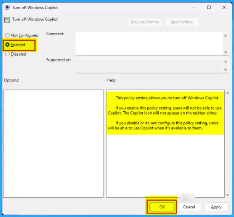Select the Disabled radio option
234x217 pixels.
tap(16, 54)
